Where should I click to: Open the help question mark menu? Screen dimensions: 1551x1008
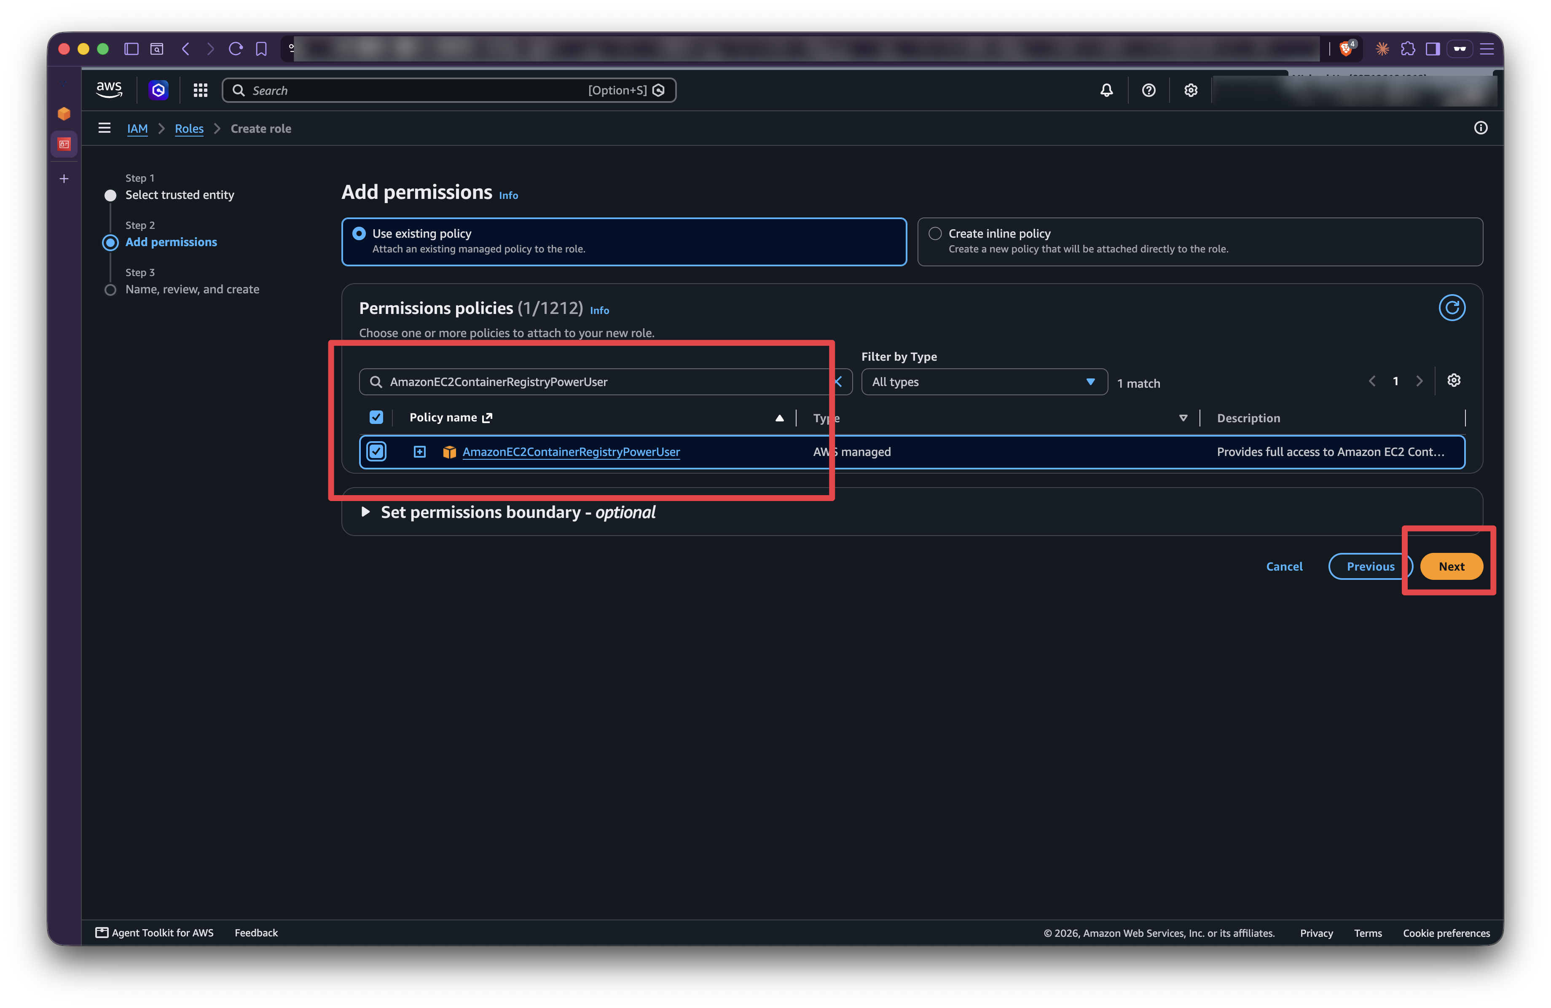[1148, 91]
